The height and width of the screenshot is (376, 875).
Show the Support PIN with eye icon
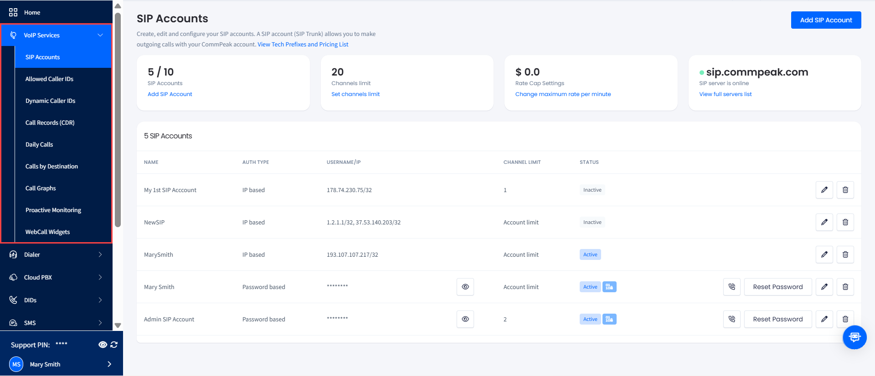point(103,345)
